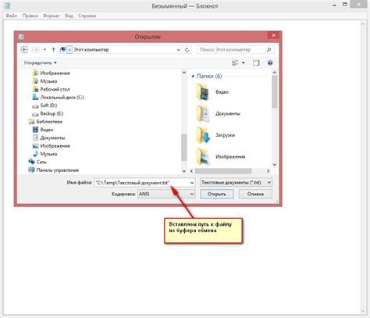Open the Загрузки folder icon
The width and height of the screenshot is (370, 318).
[203, 135]
